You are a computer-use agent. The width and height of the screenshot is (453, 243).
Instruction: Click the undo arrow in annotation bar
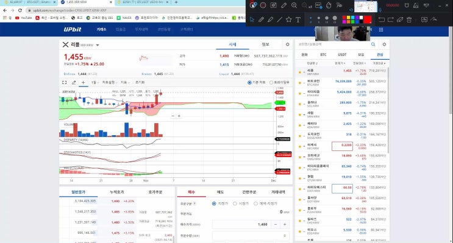pyautogui.click(x=381, y=19)
